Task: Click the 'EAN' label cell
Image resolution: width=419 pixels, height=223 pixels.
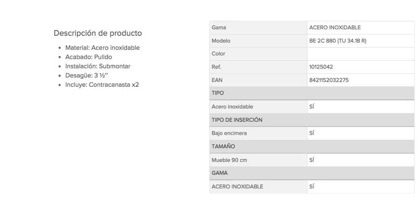Action: point(217,80)
